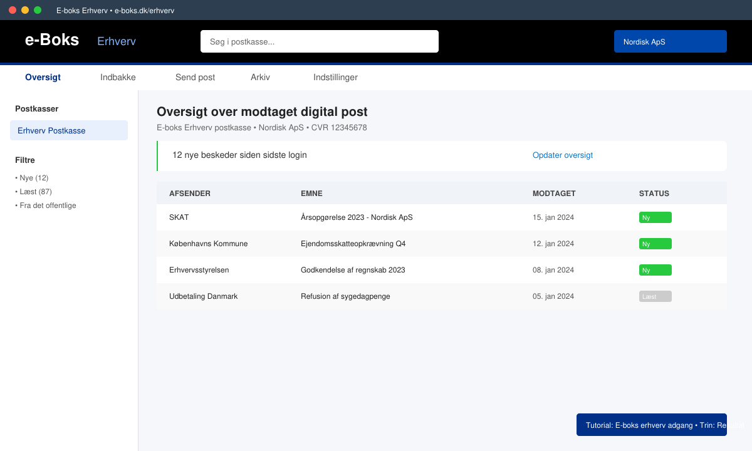
Task: Filter by Nye (12)
Action: [x=32, y=178]
